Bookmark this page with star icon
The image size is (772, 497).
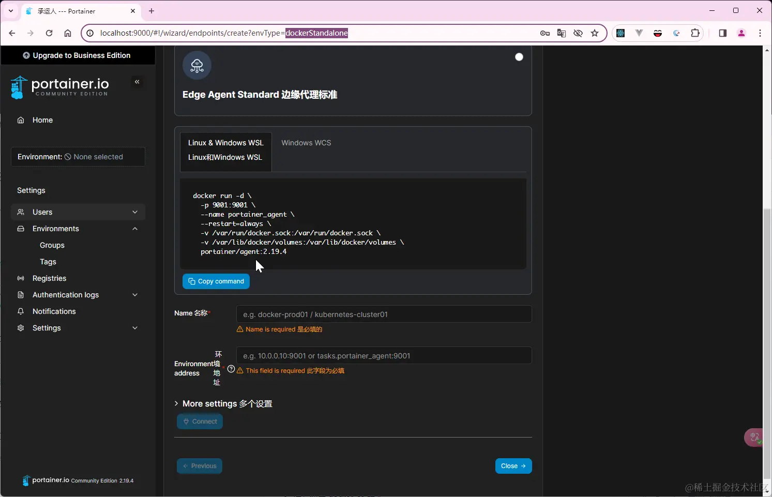(x=595, y=33)
